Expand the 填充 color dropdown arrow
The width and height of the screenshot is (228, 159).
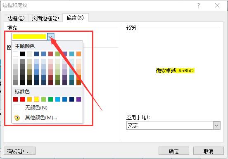click(x=50, y=37)
